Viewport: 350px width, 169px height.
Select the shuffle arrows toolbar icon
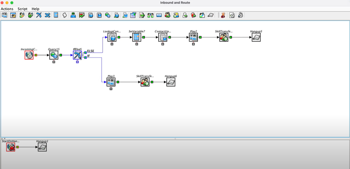(x=47, y=15)
